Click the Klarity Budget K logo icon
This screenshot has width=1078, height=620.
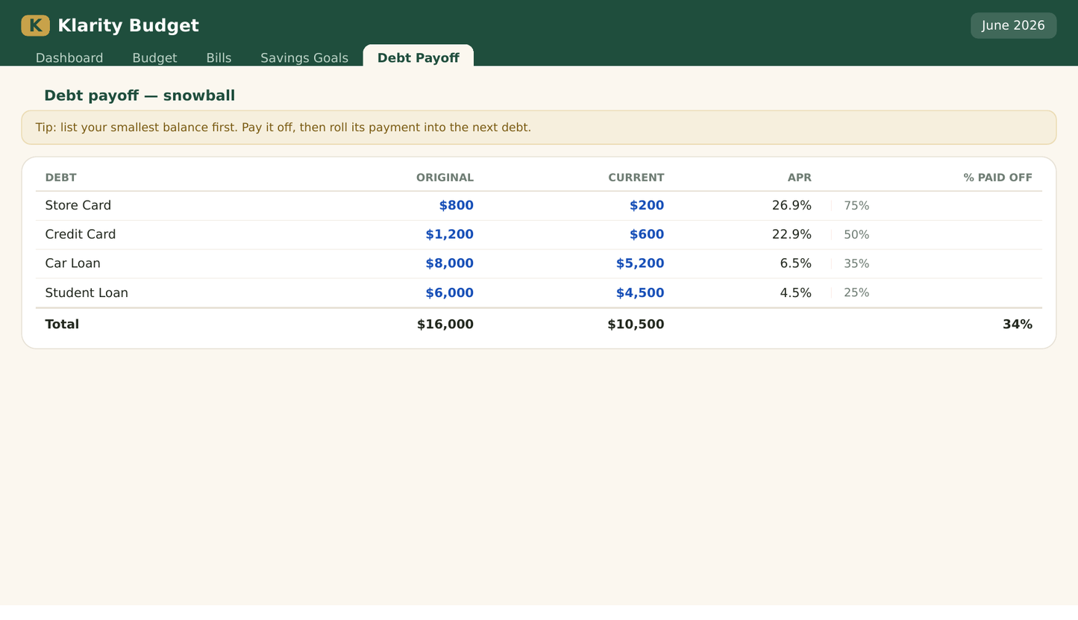click(35, 25)
